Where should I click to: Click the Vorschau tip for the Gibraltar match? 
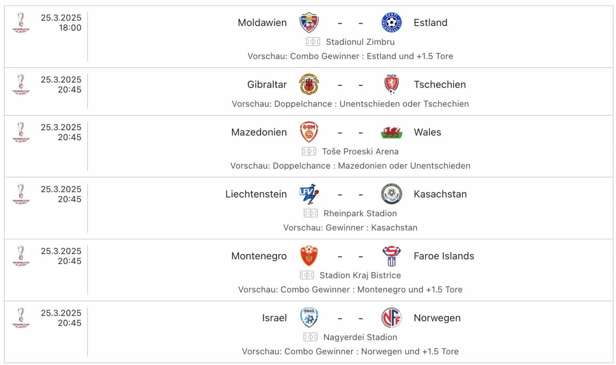[x=350, y=104]
